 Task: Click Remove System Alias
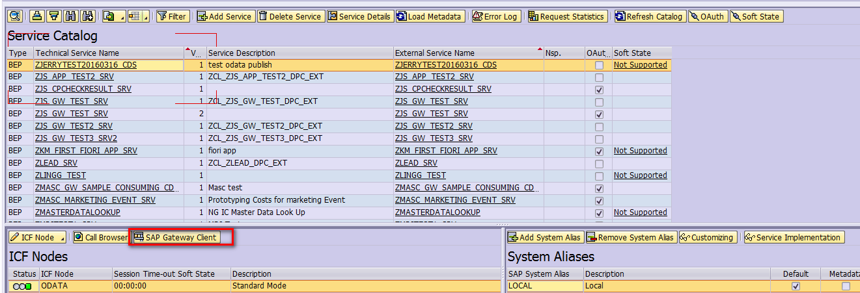pos(631,237)
